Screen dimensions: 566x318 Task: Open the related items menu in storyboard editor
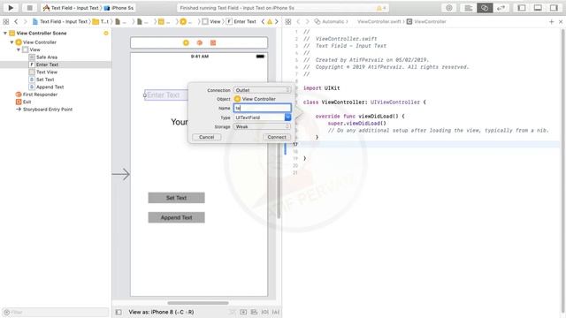click(6, 21)
